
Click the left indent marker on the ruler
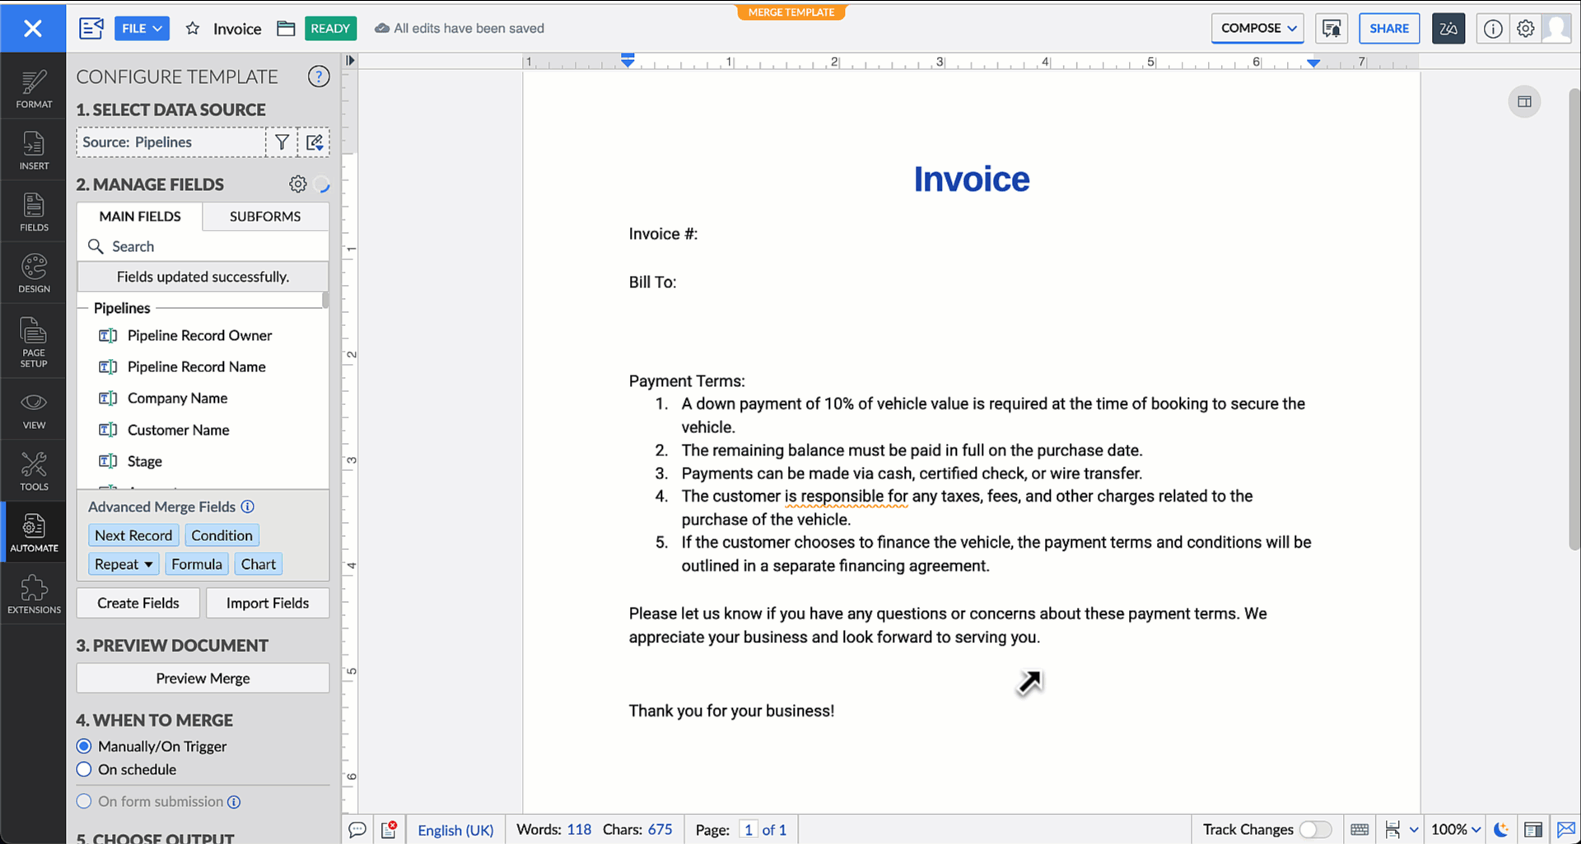pos(627,61)
